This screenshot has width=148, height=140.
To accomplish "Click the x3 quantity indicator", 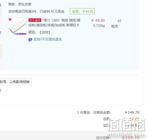I will coord(119,21).
